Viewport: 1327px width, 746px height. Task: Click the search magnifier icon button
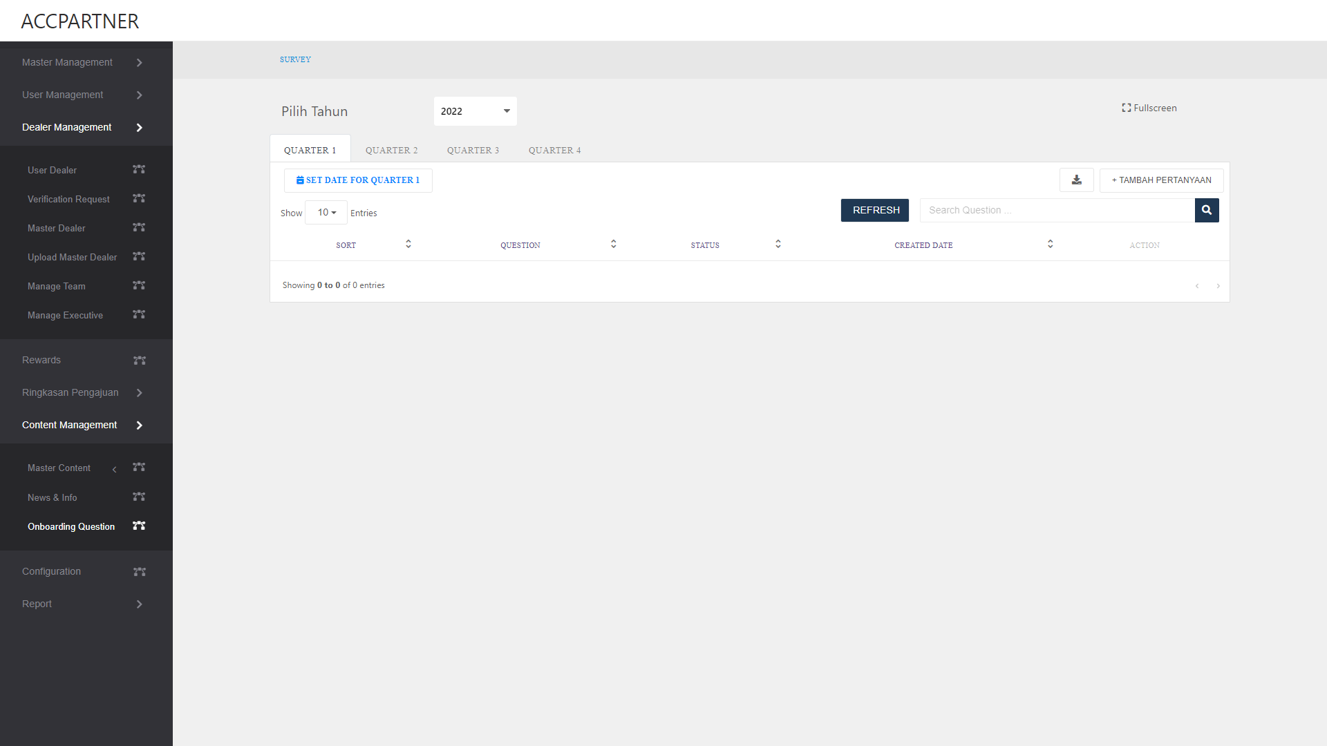[1207, 211]
